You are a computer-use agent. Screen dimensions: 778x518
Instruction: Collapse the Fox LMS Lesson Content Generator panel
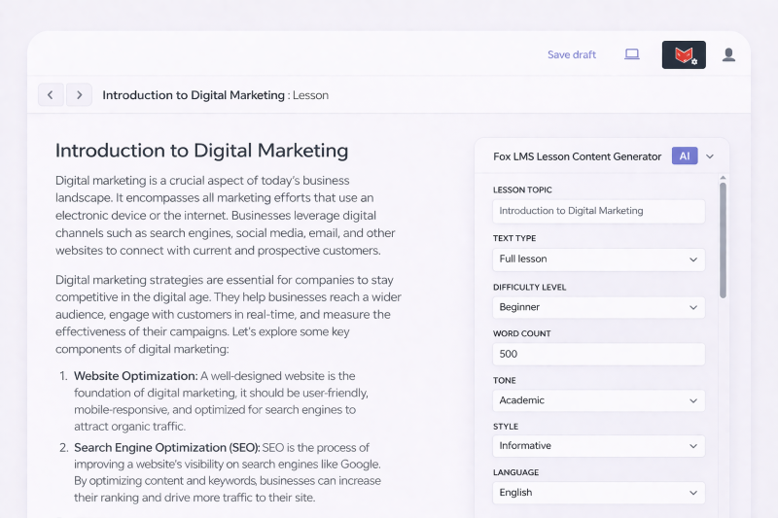pyautogui.click(x=710, y=156)
